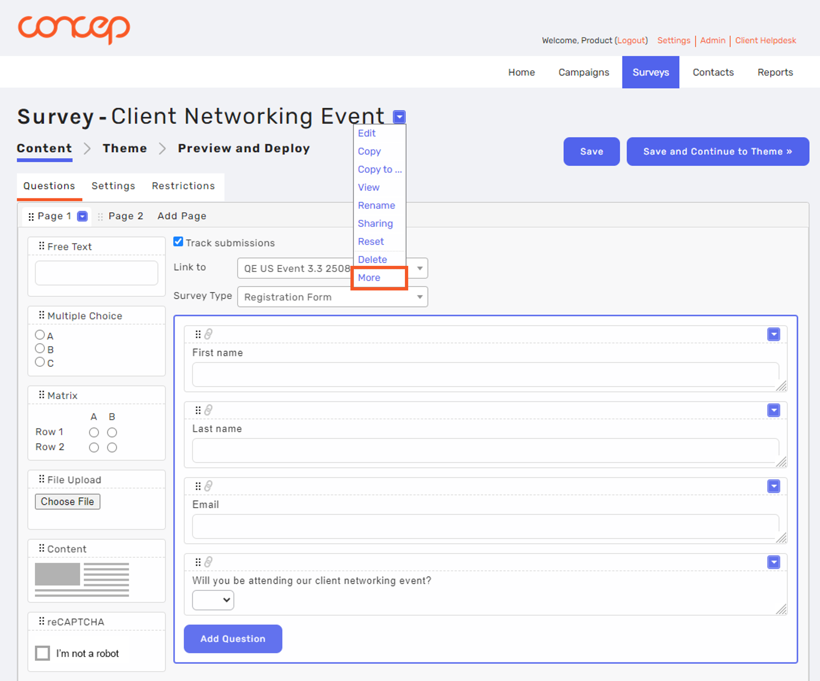Switch to the Restrictions tab

(183, 186)
